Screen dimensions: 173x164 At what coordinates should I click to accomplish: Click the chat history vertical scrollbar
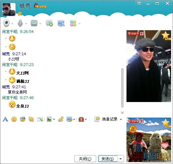[x=122, y=88]
